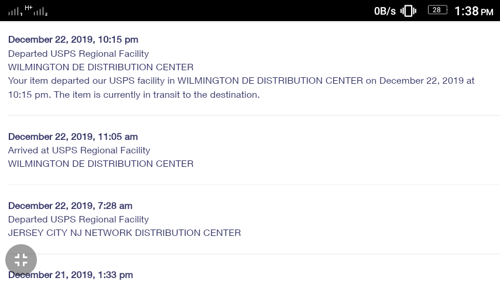Tap the exit fullscreen floating button

[21, 260]
